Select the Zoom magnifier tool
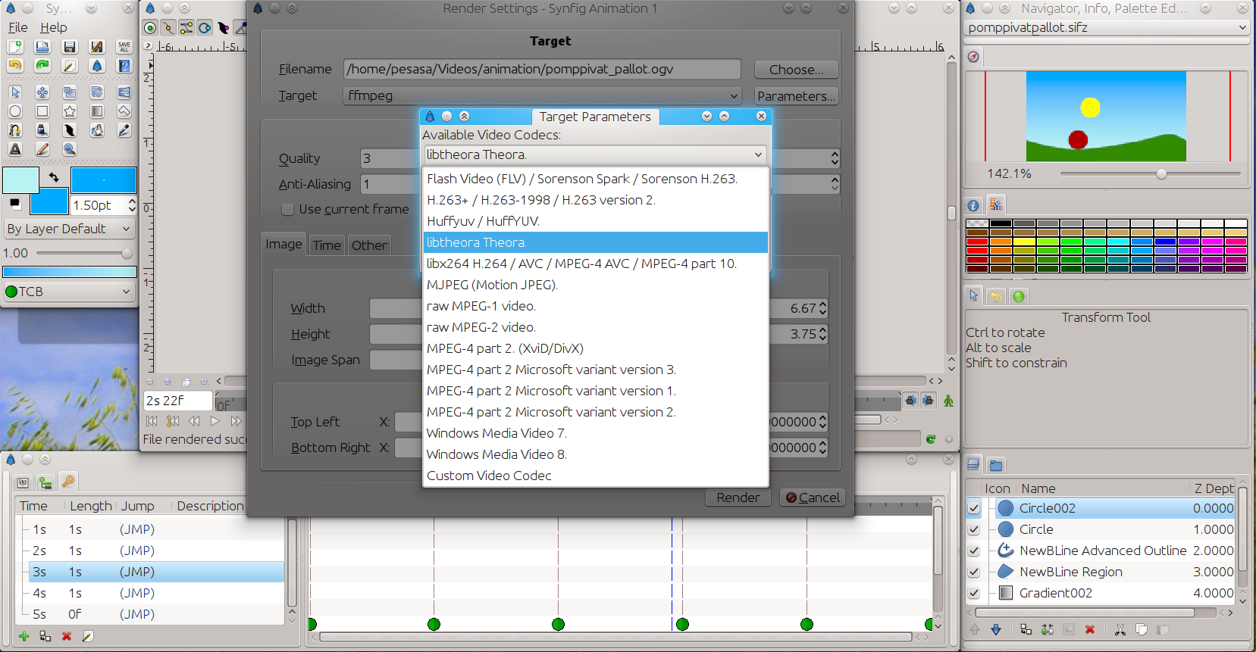The image size is (1256, 652). point(70,149)
